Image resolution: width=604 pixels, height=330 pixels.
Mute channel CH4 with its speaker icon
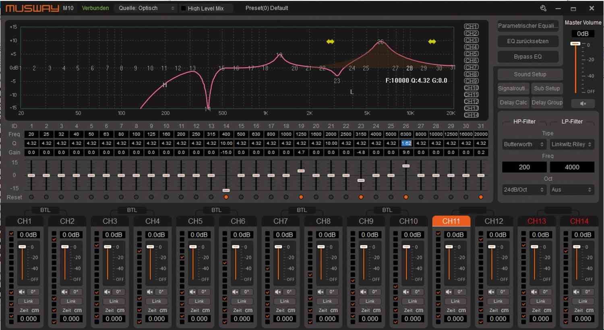click(x=150, y=292)
